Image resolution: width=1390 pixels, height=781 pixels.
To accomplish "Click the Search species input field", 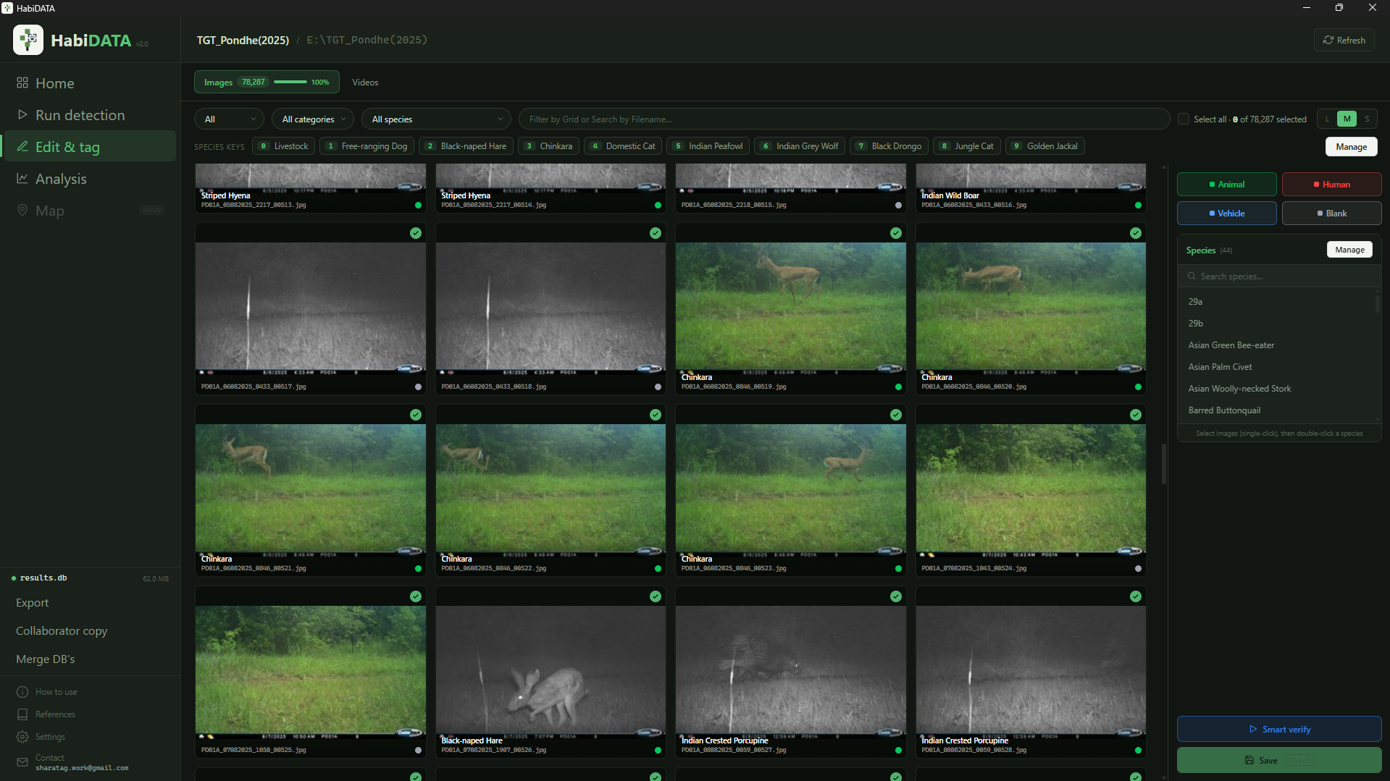I will (x=1279, y=276).
